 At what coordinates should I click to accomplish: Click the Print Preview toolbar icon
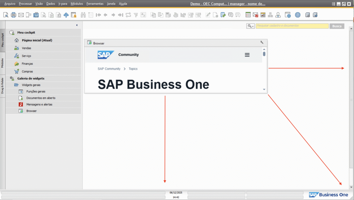point(6,15)
